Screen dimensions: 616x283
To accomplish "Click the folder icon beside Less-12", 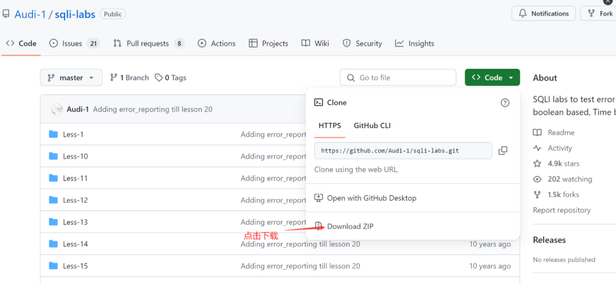I will pos(54,200).
